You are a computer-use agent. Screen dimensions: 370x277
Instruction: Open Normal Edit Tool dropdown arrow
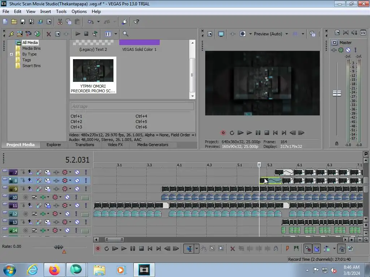(197, 249)
